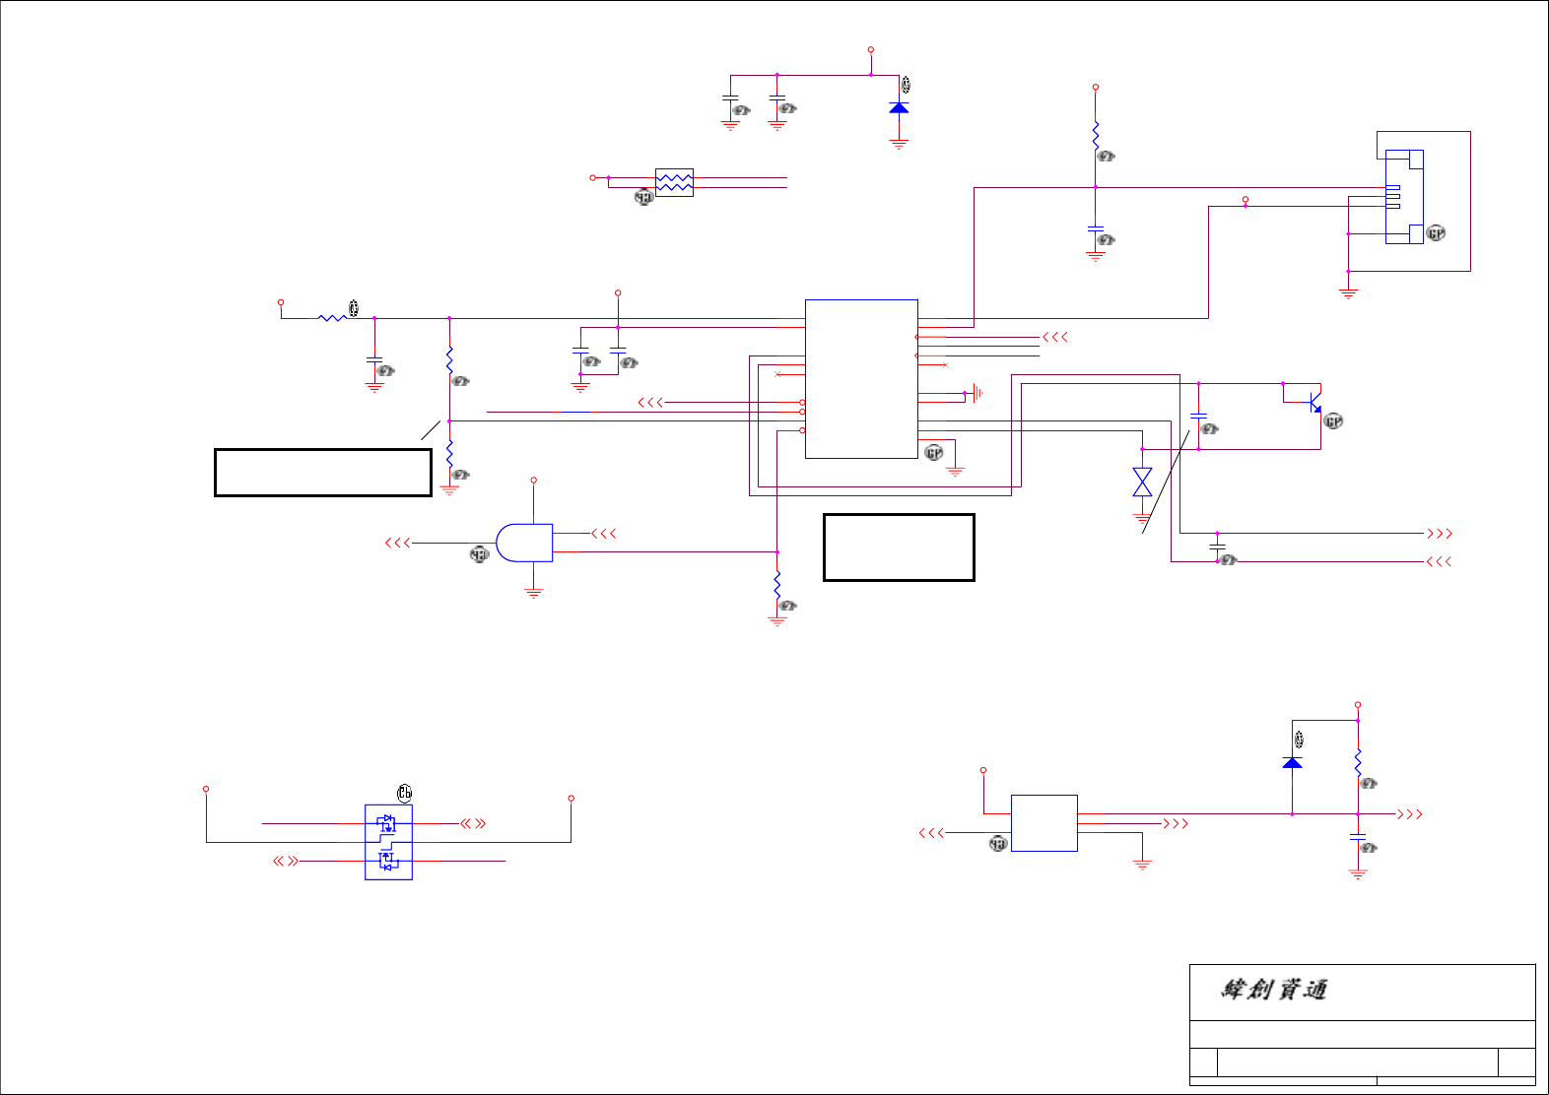Select the resistor network box symbol
The height and width of the screenshot is (1095, 1549).
(674, 182)
